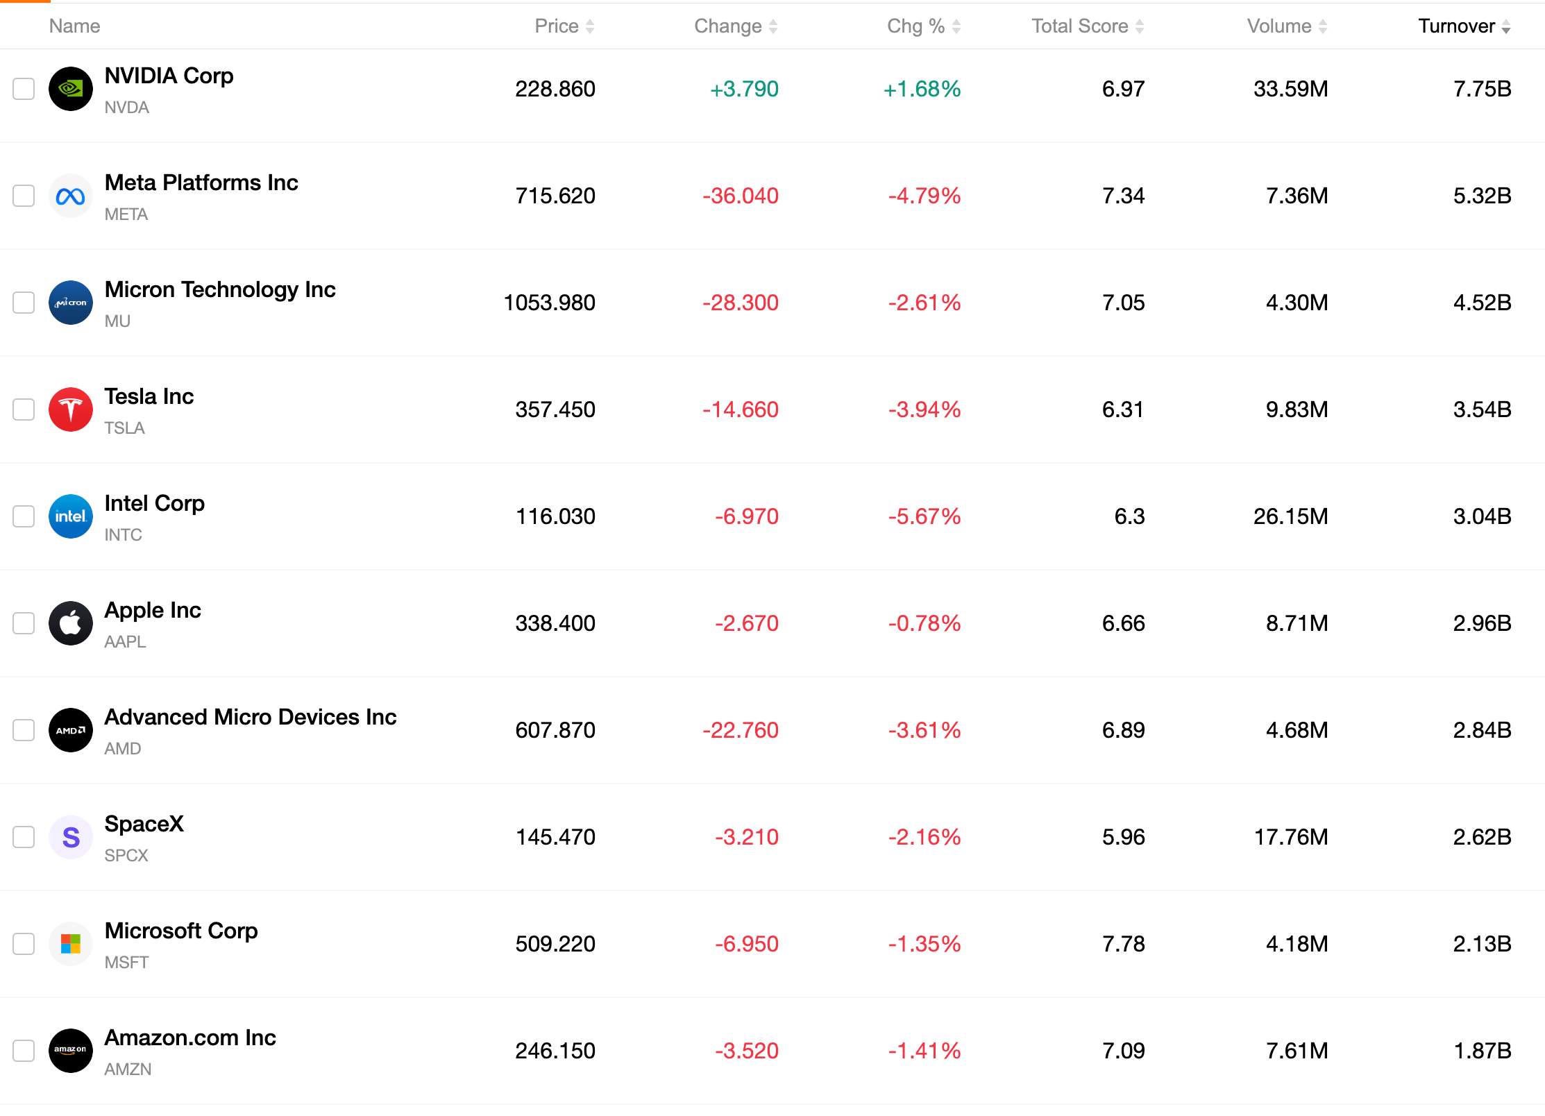The width and height of the screenshot is (1545, 1116).
Task: Check the Meta Platforms Inc row checkbox
Action: 24,196
